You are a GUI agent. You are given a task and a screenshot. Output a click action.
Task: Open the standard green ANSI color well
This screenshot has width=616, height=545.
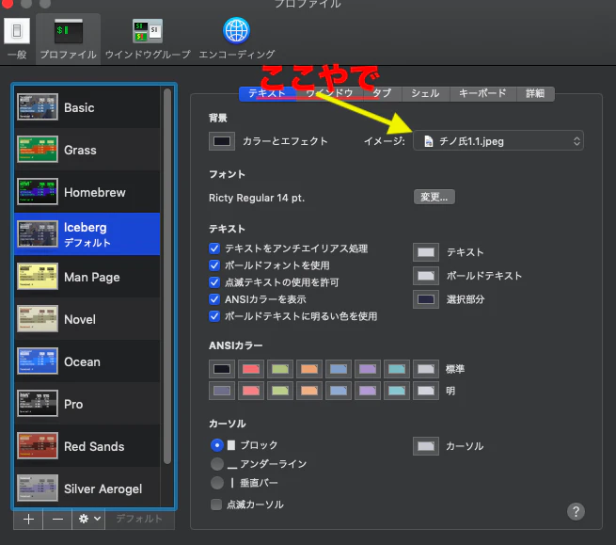(x=280, y=369)
